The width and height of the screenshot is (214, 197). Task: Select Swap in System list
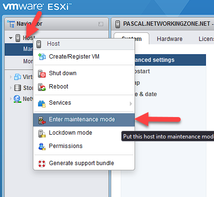[170, 83]
